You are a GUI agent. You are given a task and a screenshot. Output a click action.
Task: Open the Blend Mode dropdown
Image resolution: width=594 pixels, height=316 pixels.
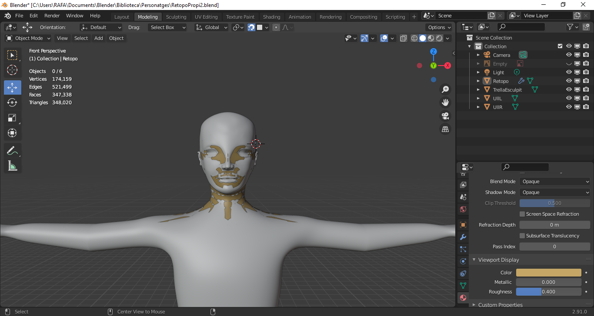pos(555,181)
